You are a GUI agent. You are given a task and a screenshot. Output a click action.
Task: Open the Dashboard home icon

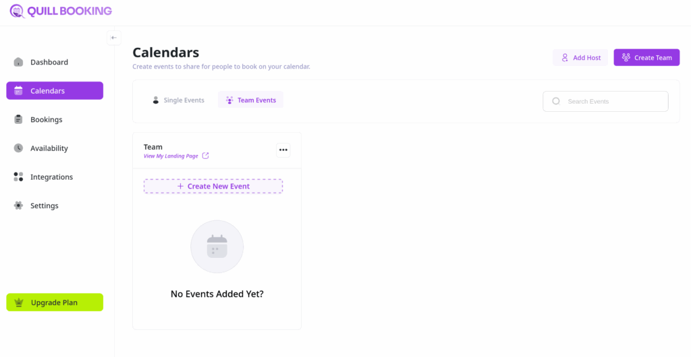point(18,62)
